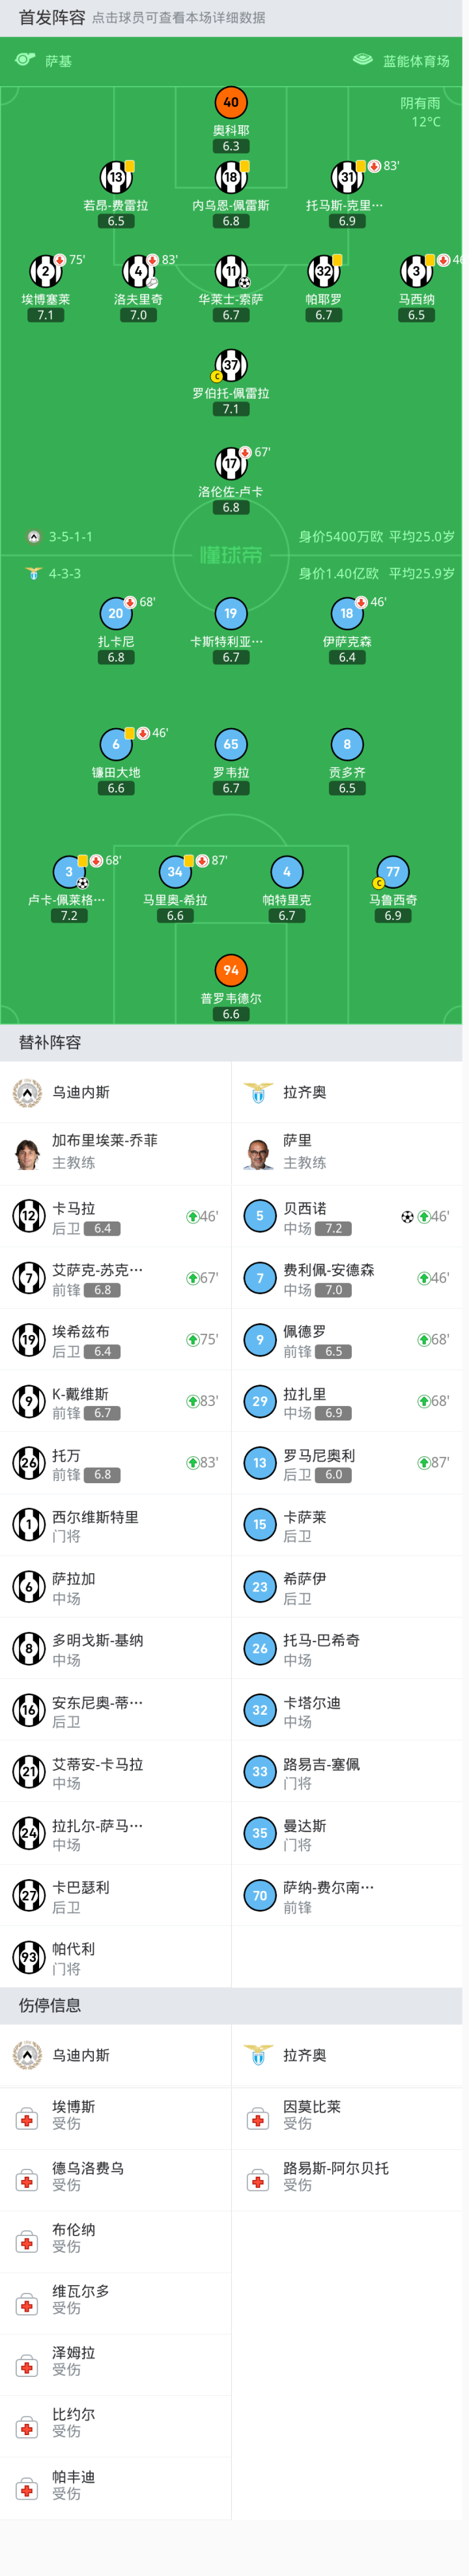
Task: Click the 拉齐奥 team name in 伤停信息
Action: click(304, 2055)
